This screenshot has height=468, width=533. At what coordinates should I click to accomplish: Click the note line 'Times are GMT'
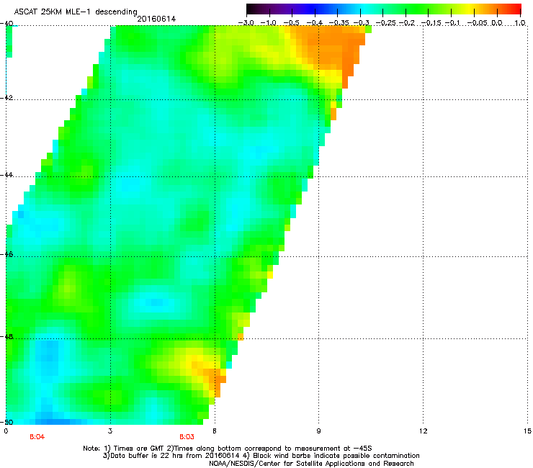coord(228,449)
